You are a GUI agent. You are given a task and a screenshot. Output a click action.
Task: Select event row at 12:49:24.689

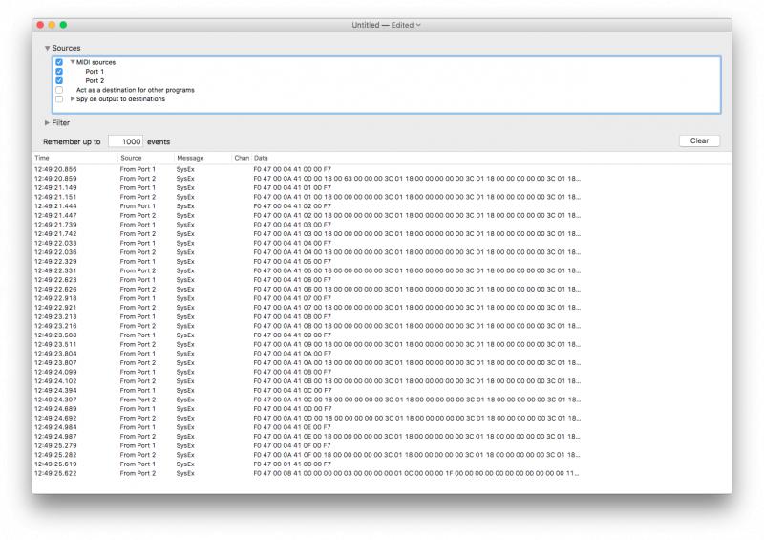(382, 409)
